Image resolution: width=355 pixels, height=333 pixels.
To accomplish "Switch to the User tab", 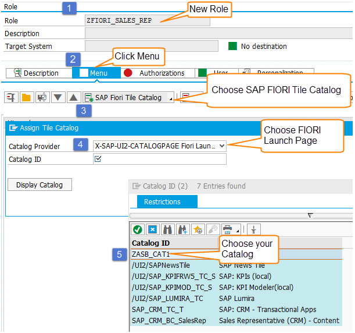I will (x=217, y=72).
